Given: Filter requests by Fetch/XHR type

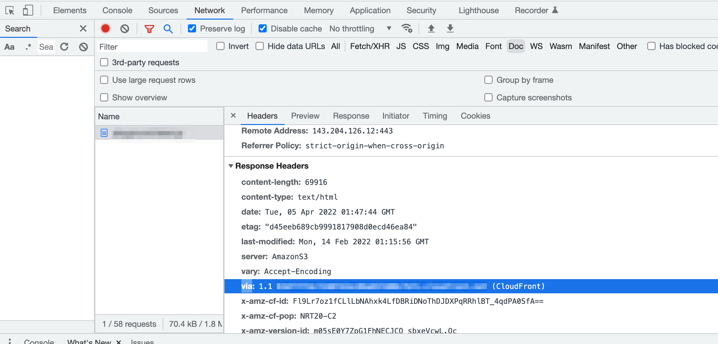Looking at the screenshot, I should pyautogui.click(x=370, y=46).
